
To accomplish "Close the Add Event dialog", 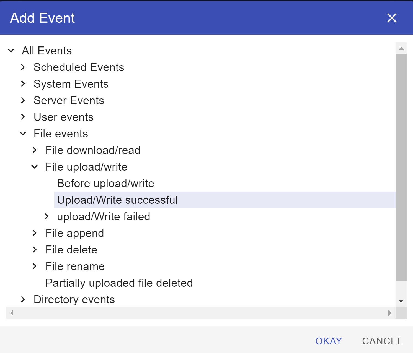I will pos(392,18).
